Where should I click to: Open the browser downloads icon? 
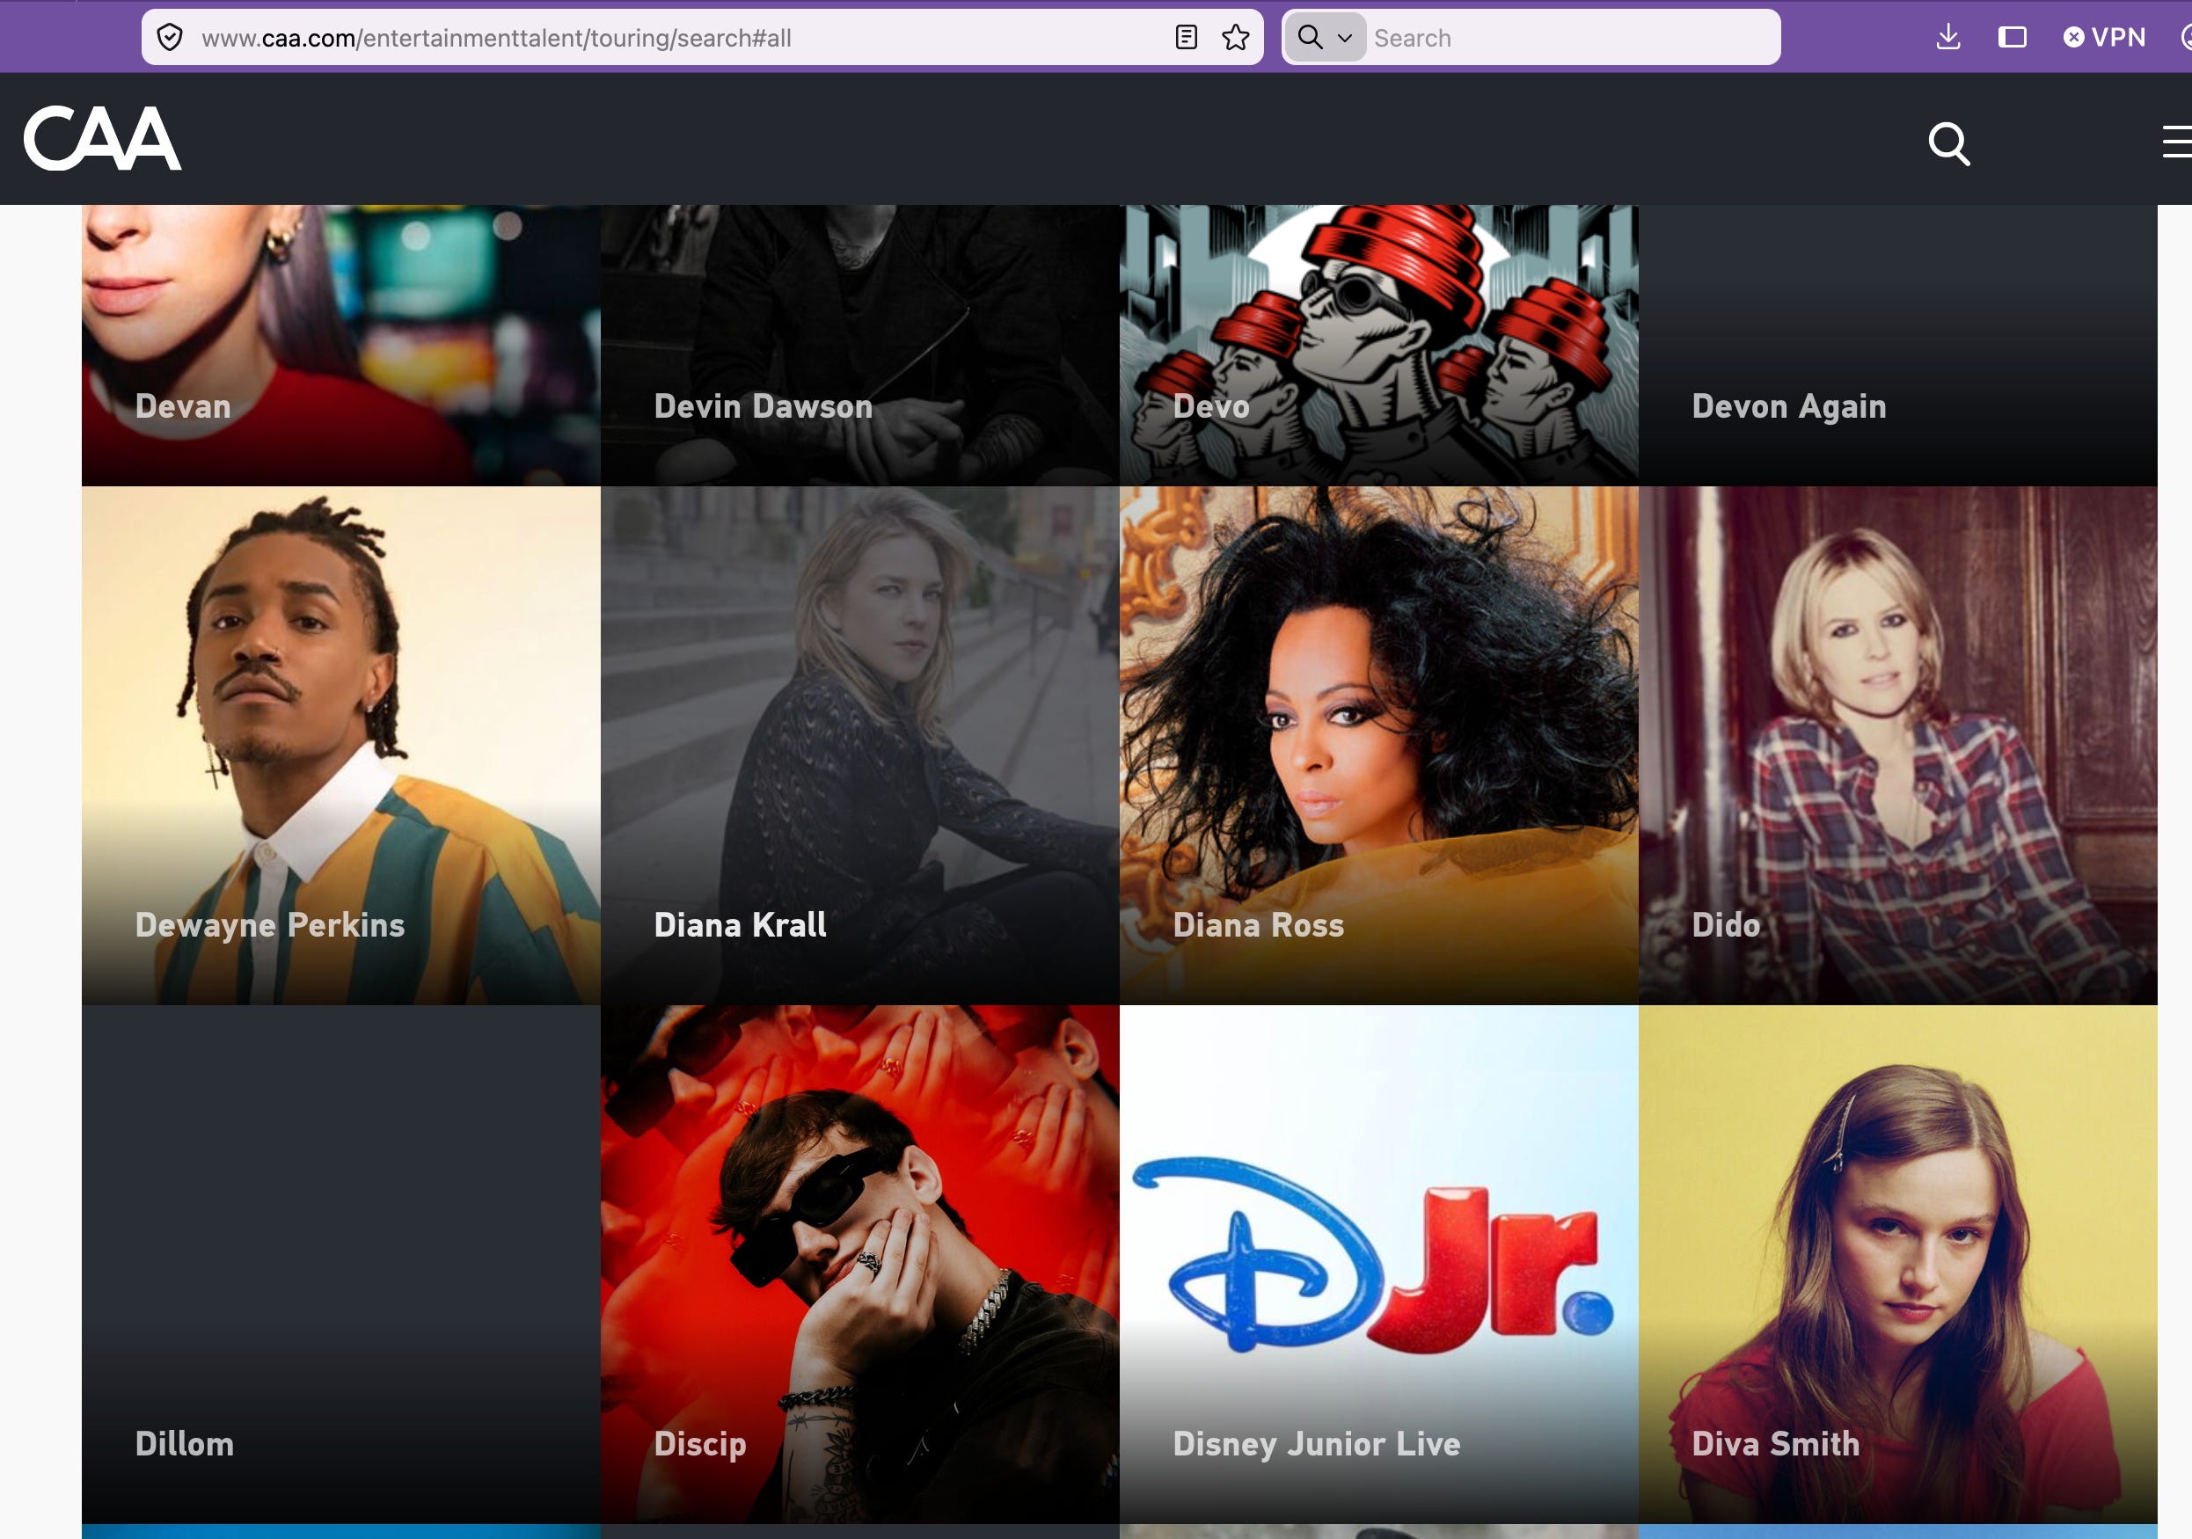1947,38
